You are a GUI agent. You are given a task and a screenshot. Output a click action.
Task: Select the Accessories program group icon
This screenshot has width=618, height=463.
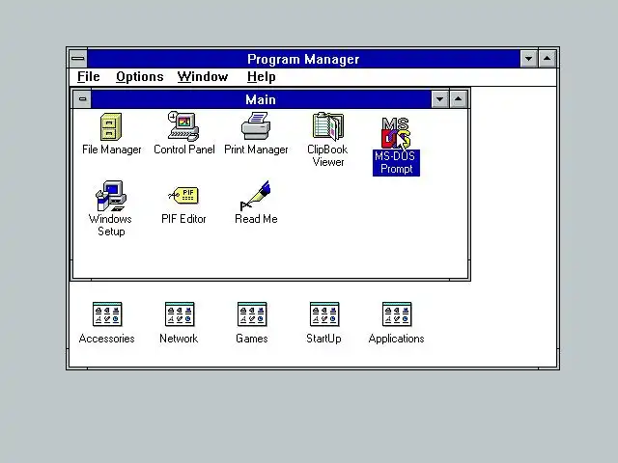click(107, 314)
